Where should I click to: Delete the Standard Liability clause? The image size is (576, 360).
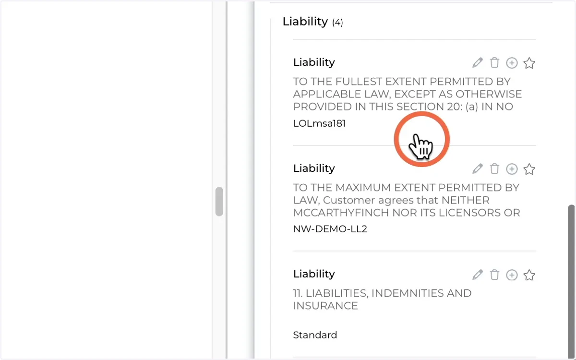click(x=494, y=275)
